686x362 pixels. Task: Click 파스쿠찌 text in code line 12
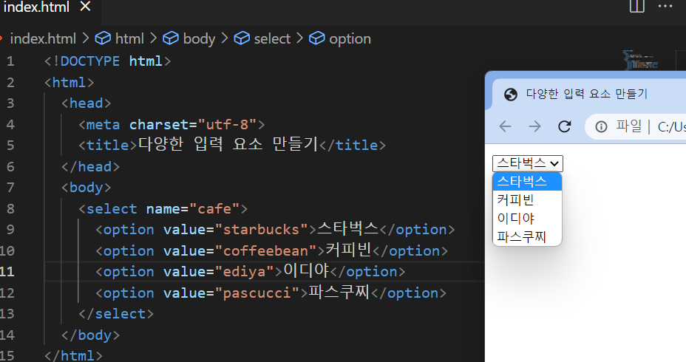339,292
